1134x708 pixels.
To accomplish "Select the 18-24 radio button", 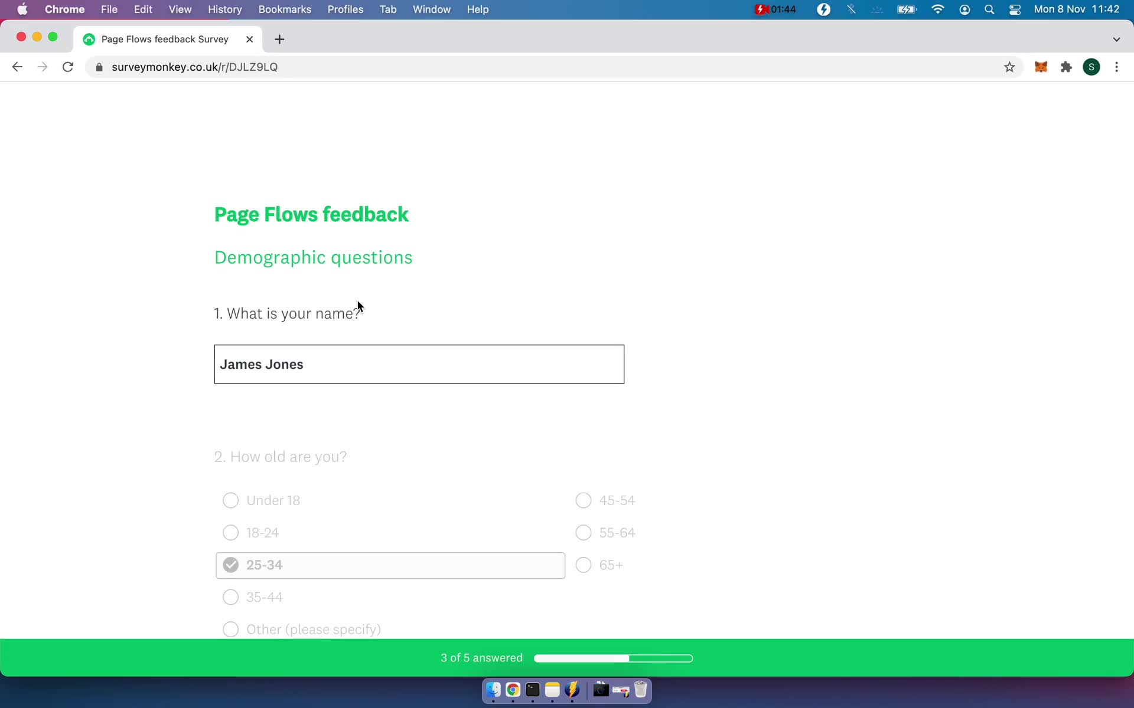I will (230, 532).
